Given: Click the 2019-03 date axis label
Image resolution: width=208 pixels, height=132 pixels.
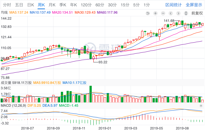Looking at the screenshot, I should pyautogui.click(x=131, y=128).
